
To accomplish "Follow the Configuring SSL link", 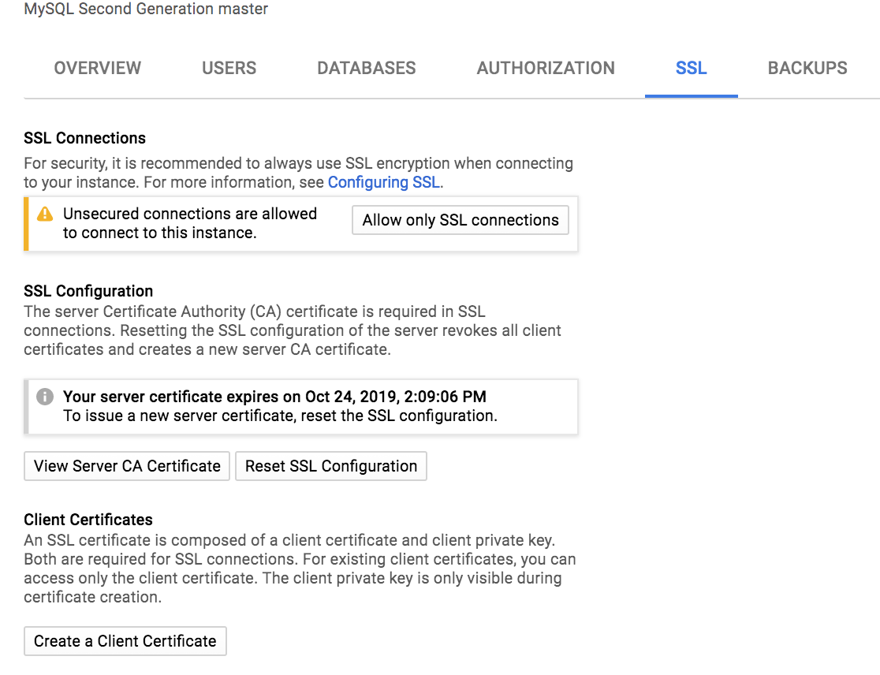I will coord(384,182).
